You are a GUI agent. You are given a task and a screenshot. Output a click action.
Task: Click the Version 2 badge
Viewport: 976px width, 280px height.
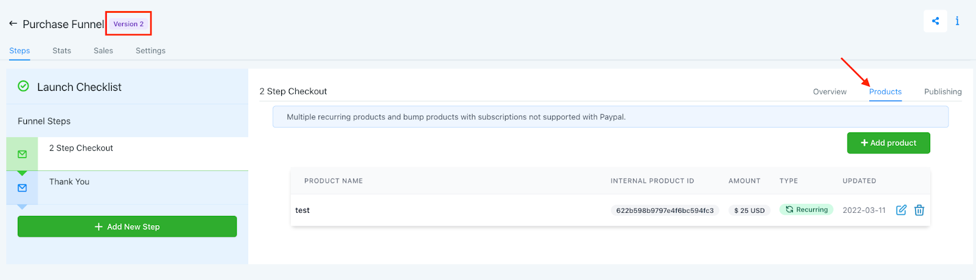(x=128, y=24)
